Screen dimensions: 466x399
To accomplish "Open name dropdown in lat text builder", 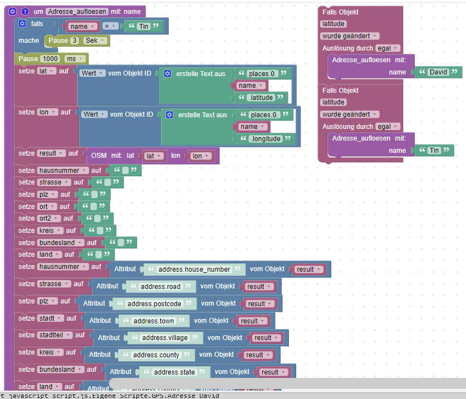I will click(251, 86).
